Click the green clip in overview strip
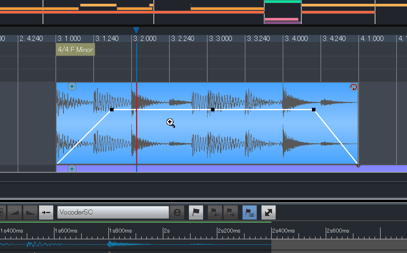The width and height of the screenshot is (407, 253). (283, 2)
